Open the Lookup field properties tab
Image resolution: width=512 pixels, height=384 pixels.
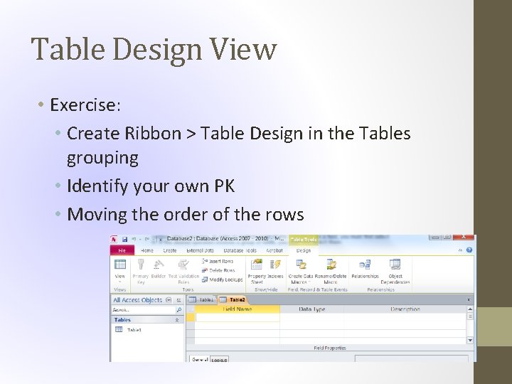click(x=219, y=360)
